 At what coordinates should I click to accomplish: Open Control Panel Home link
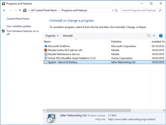point(18,19)
